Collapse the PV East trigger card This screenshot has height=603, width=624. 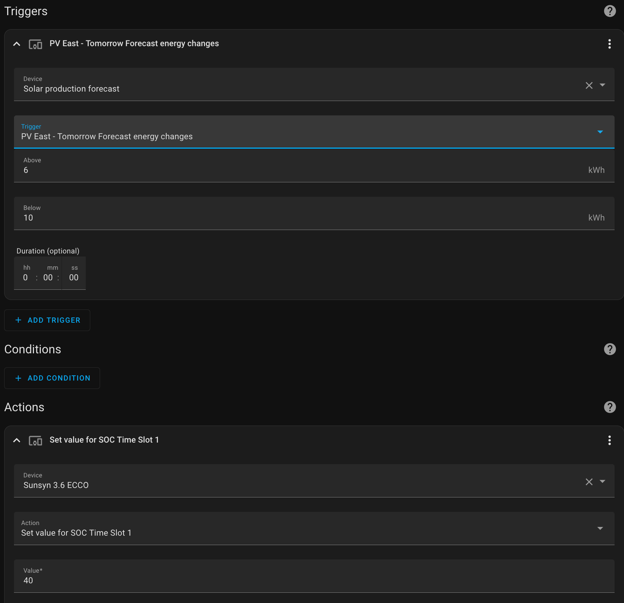click(16, 44)
